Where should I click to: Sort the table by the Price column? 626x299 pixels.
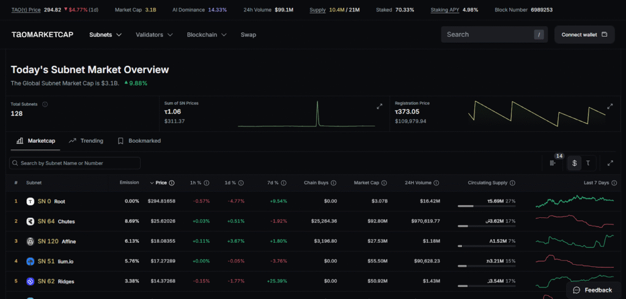click(161, 182)
